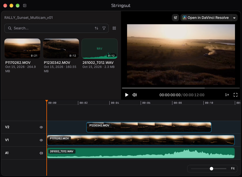The width and height of the screenshot is (242, 177).
Task: Click the 00:06 ruler mark
Action: click(x=146, y=103)
